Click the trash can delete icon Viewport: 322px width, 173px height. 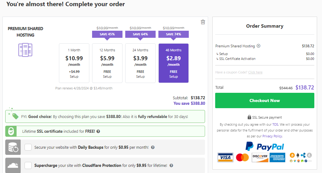pos(203,22)
